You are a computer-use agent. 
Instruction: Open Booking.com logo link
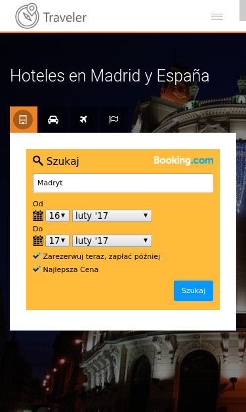coord(183,160)
